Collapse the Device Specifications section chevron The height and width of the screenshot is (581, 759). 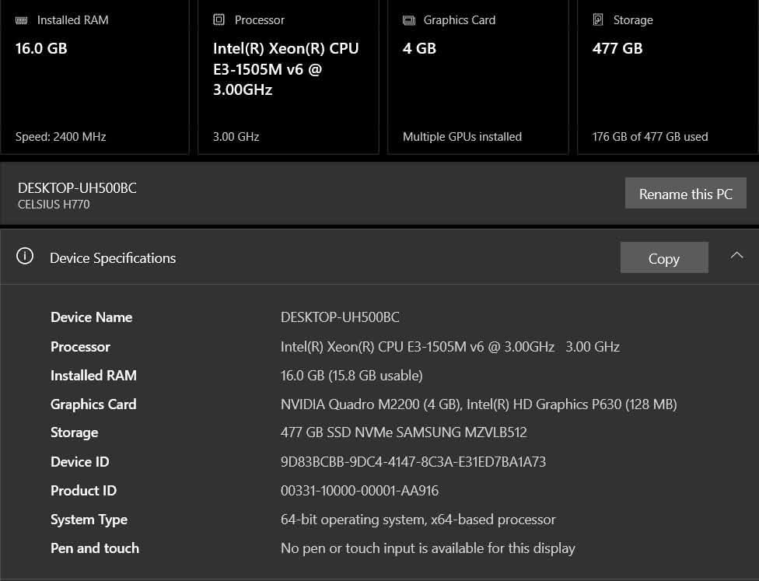click(x=736, y=255)
